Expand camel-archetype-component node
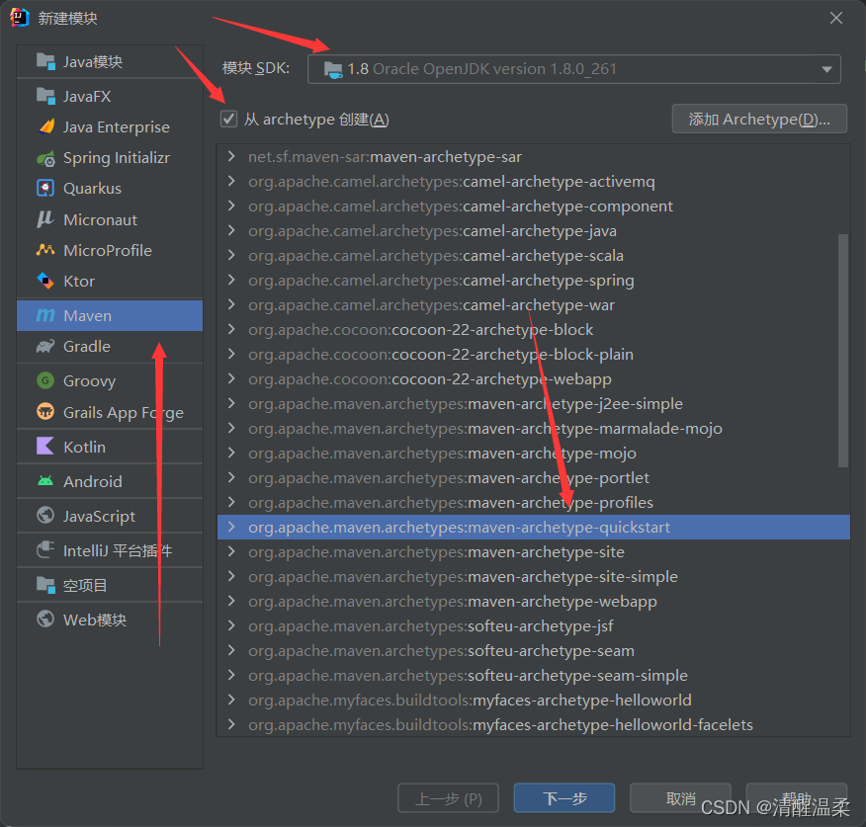Image resolution: width=866 pixels, height=827 pixels. click(231, 206)
